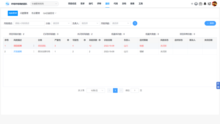Click the 识别日期 column header
Image resolution: width=220 pixels, height=124 pixels.
click(x=108, y=40)
